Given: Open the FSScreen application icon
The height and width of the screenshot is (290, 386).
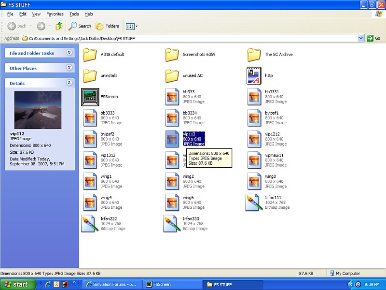Looking at the screenshot, I should coord(90,97).
